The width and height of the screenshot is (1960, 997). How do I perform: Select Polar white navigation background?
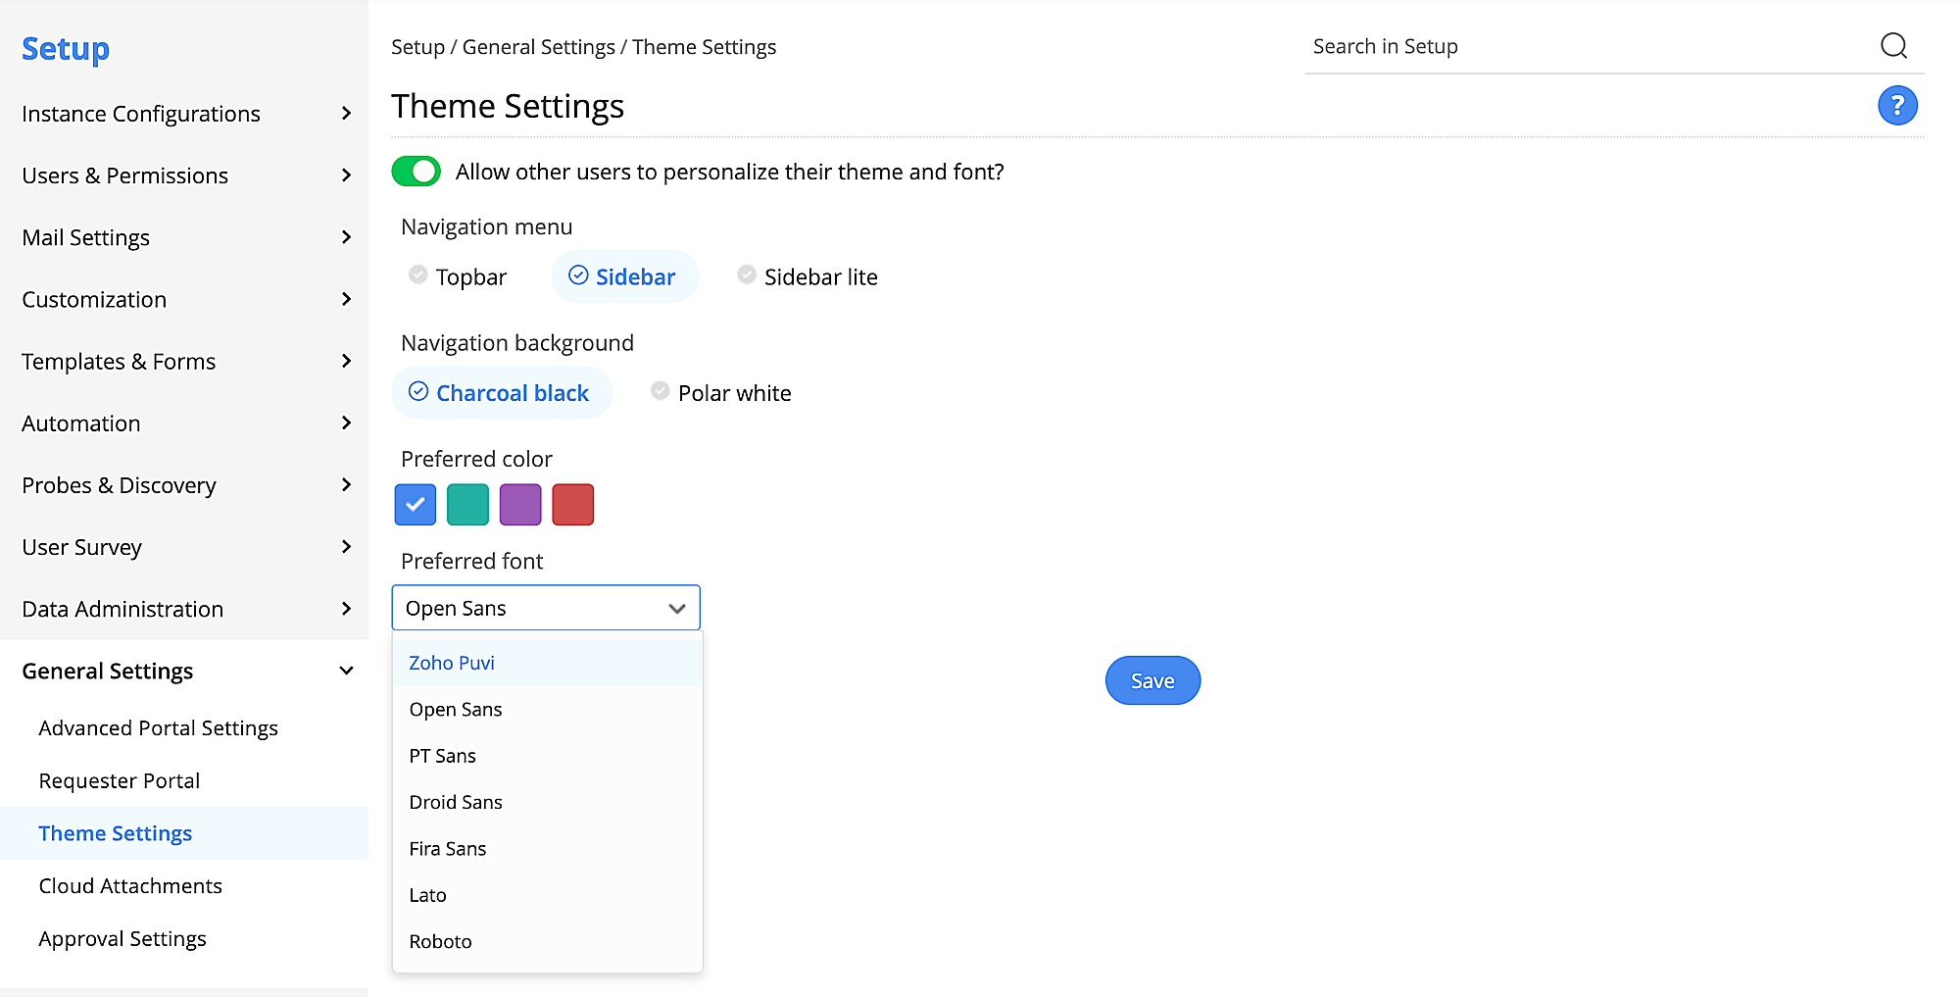coord(721,393)
